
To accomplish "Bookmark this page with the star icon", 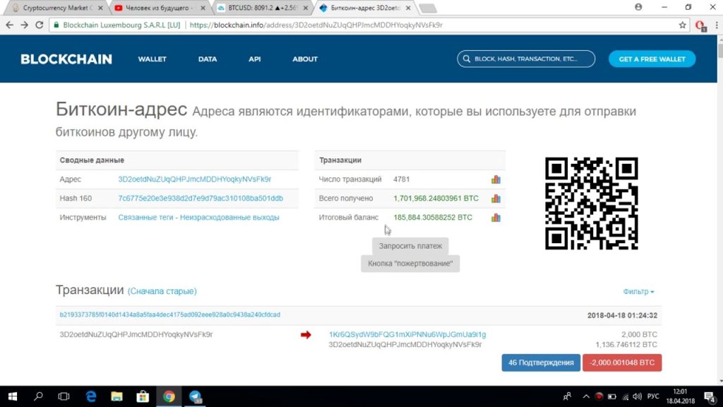I will (x=682, y=24).
